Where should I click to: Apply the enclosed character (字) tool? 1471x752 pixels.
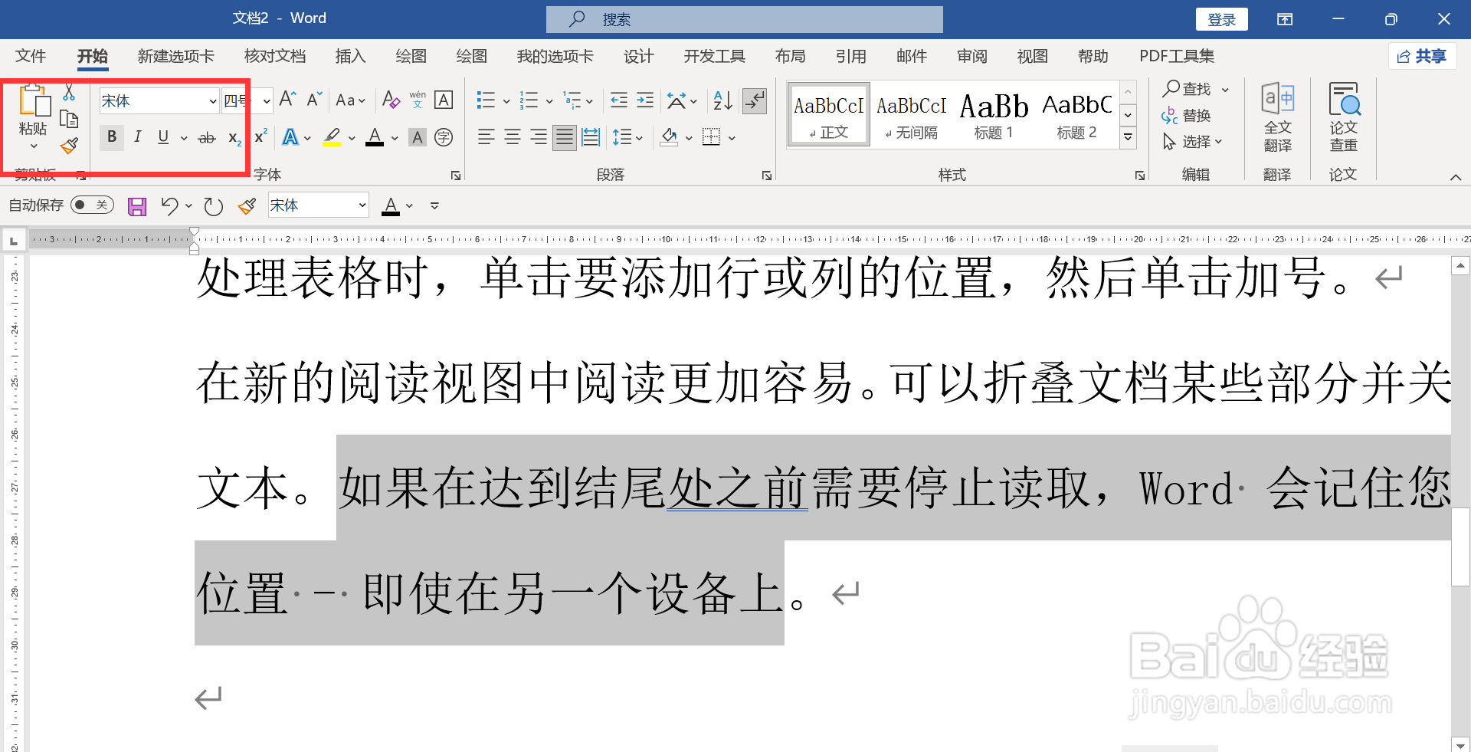pos(444,137)
